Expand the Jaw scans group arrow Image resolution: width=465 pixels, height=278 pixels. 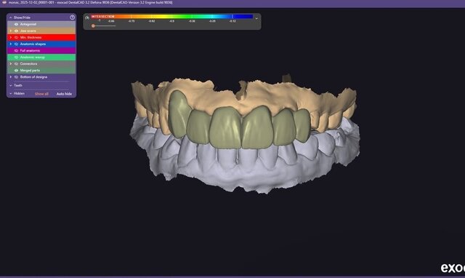(x=11, y=31)
